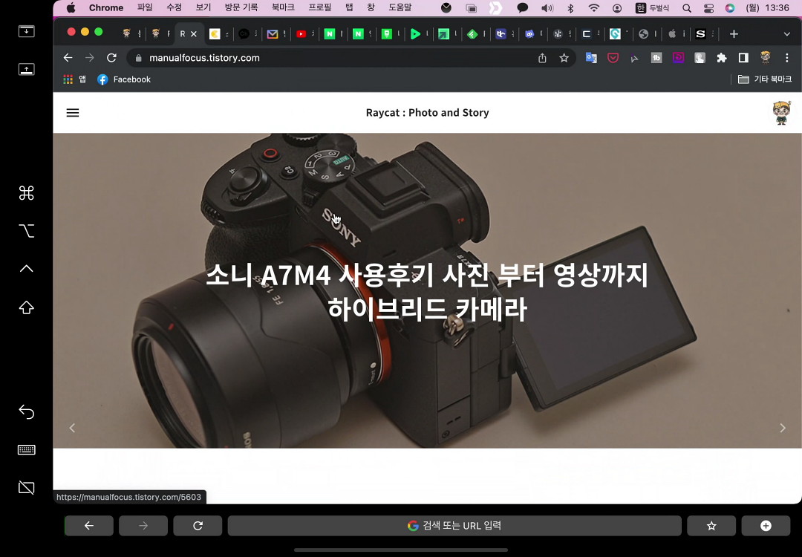Tap the Command key in the sidebar
This screenshot has height=557, width=802.
pos(26,193)
